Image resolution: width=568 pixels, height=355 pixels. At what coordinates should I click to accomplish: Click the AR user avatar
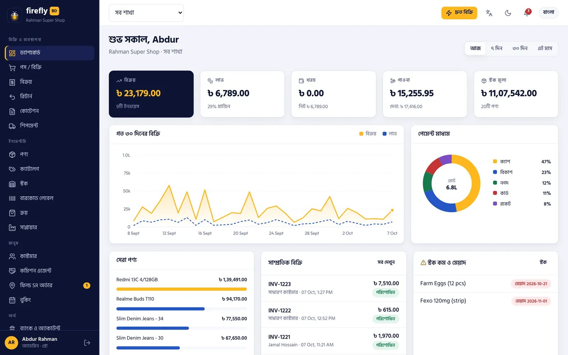[x=11, y=343]
